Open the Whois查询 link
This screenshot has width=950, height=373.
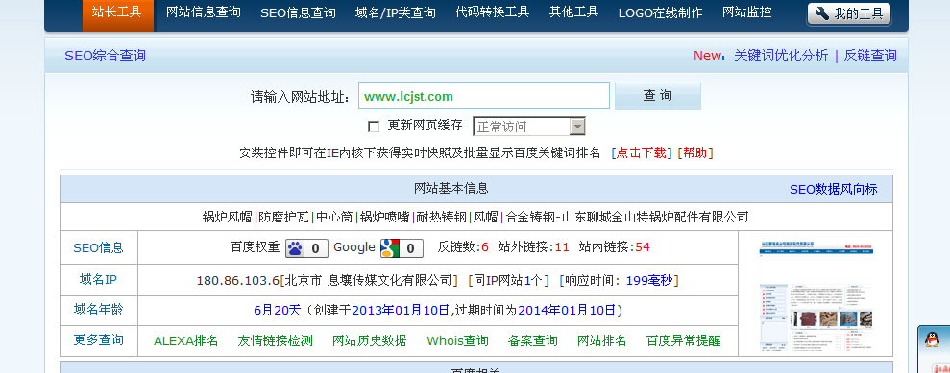point(457,340)
